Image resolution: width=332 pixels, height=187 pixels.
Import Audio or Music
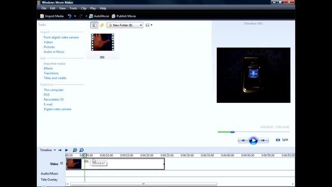click(54, 52)
